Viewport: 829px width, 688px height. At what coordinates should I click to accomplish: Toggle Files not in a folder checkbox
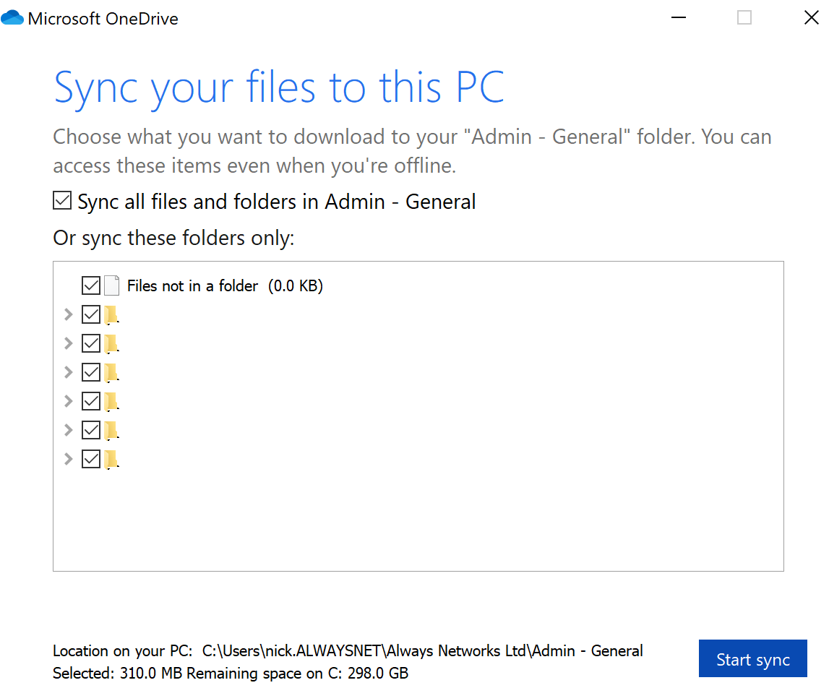(91, 285)
